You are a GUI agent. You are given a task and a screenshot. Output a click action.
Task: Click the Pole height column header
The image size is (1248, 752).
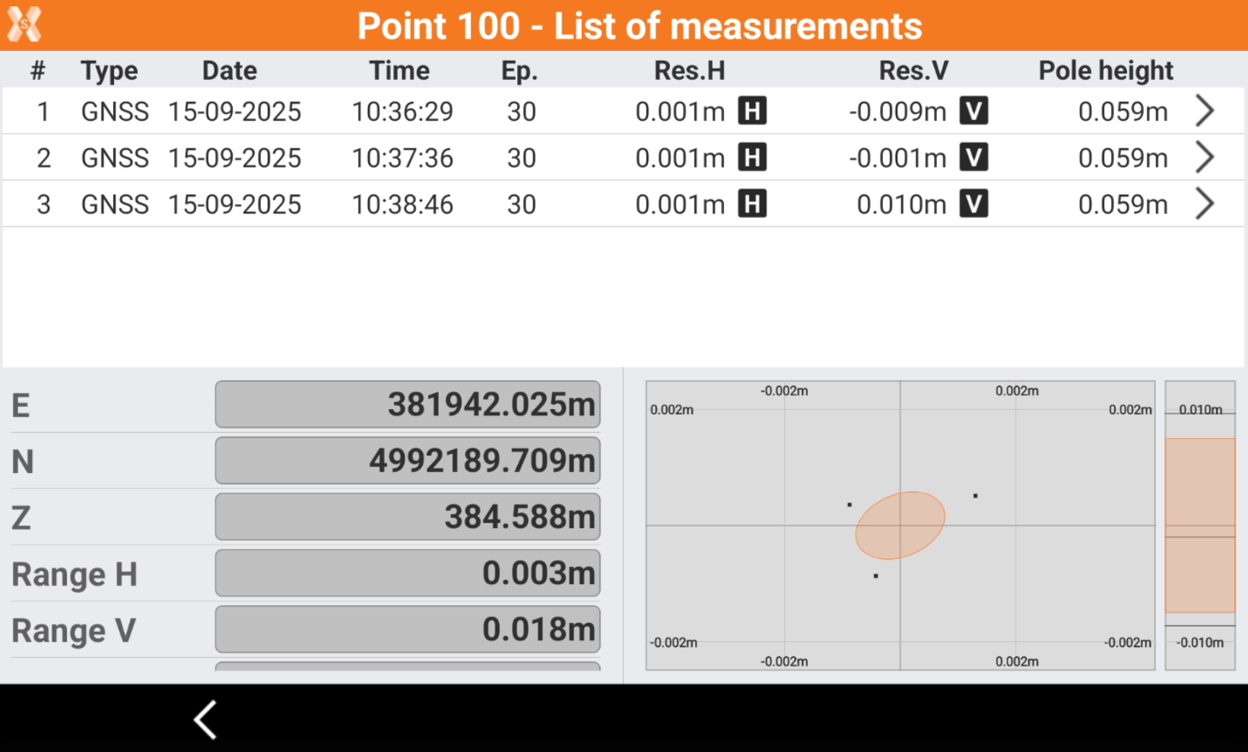click(1105, 71)
